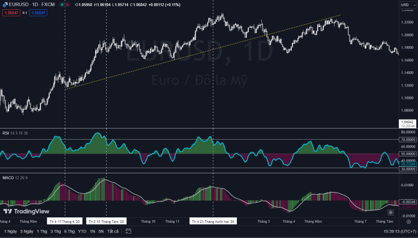Open the go-to-date calendar icon

(x=128, y=231)
